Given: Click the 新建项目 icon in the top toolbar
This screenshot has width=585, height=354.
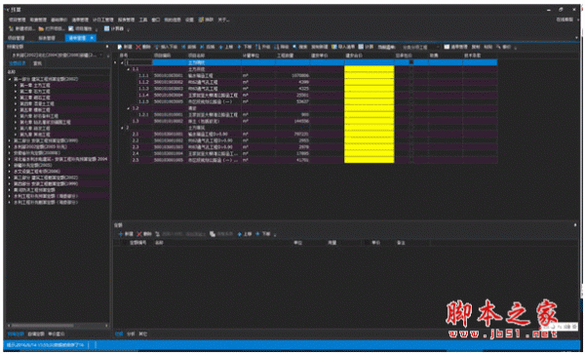Looking at the screenshot, I should coord(11,28).
